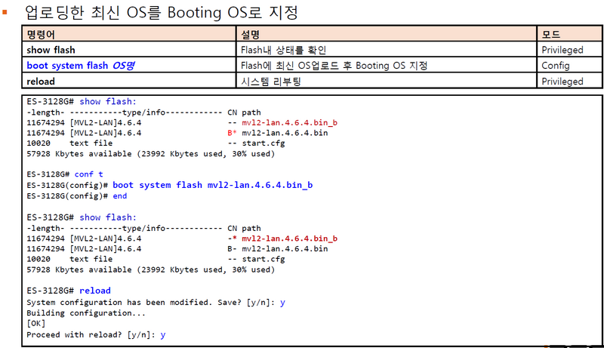Click the 'reload' command cell in the table
The height and width of the screenshot is (348, 604).
[129, 82]
